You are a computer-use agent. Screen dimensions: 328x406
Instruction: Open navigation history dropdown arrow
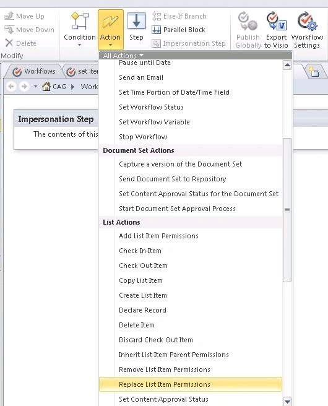[x=35, y=87]
